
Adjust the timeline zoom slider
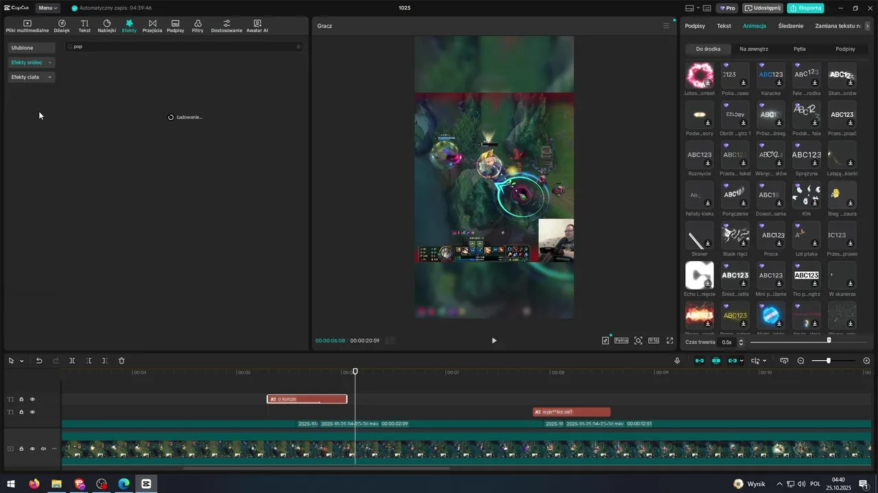point(833,361)
